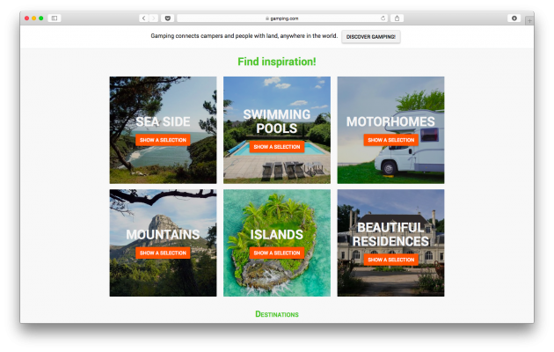Click the green full-screen window button

(x=40, y=18)
